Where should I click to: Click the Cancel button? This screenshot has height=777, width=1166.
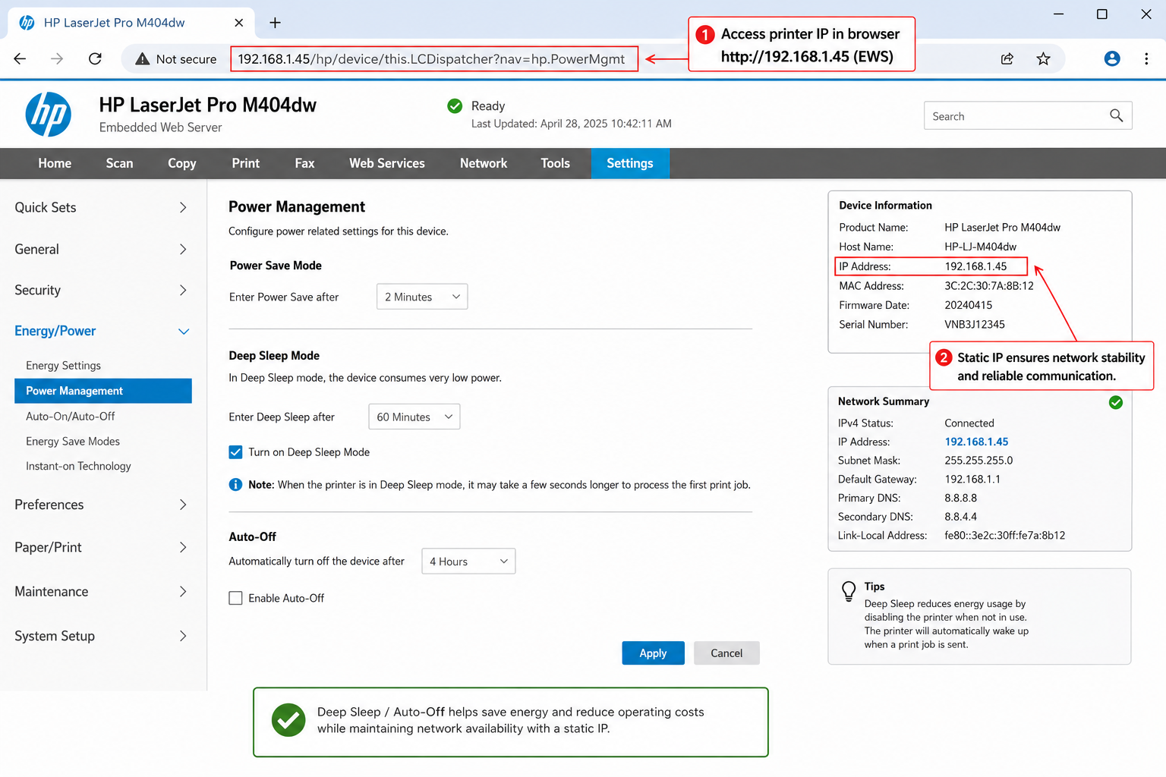coord(726,653)
